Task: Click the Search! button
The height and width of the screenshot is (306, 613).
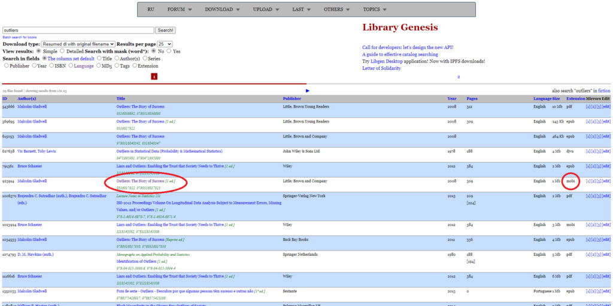Action: pyautogui.click(x=165, y=30)
